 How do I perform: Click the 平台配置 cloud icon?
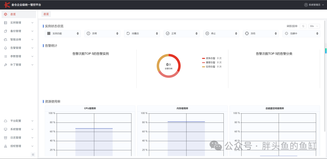click(x=6, y=121)
